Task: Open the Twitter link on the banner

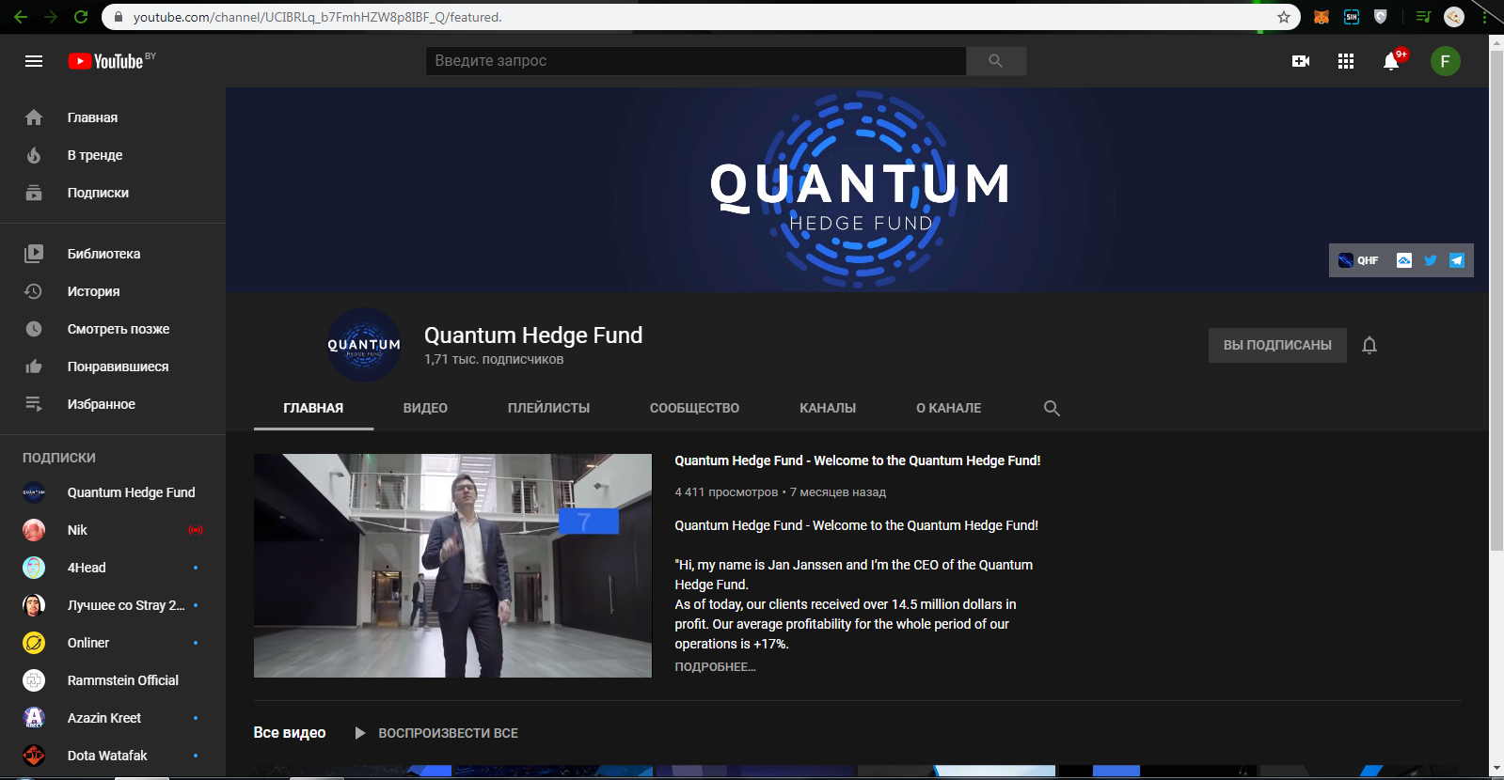Action: (1431, 260)
